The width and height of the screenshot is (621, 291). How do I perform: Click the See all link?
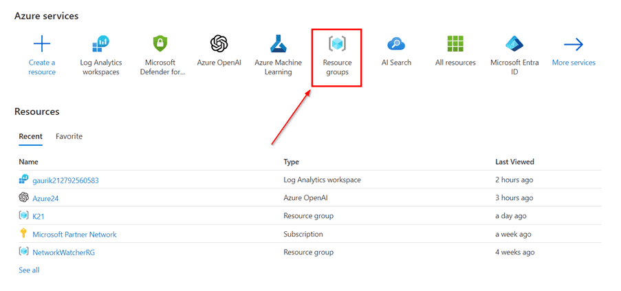(29, 270)
